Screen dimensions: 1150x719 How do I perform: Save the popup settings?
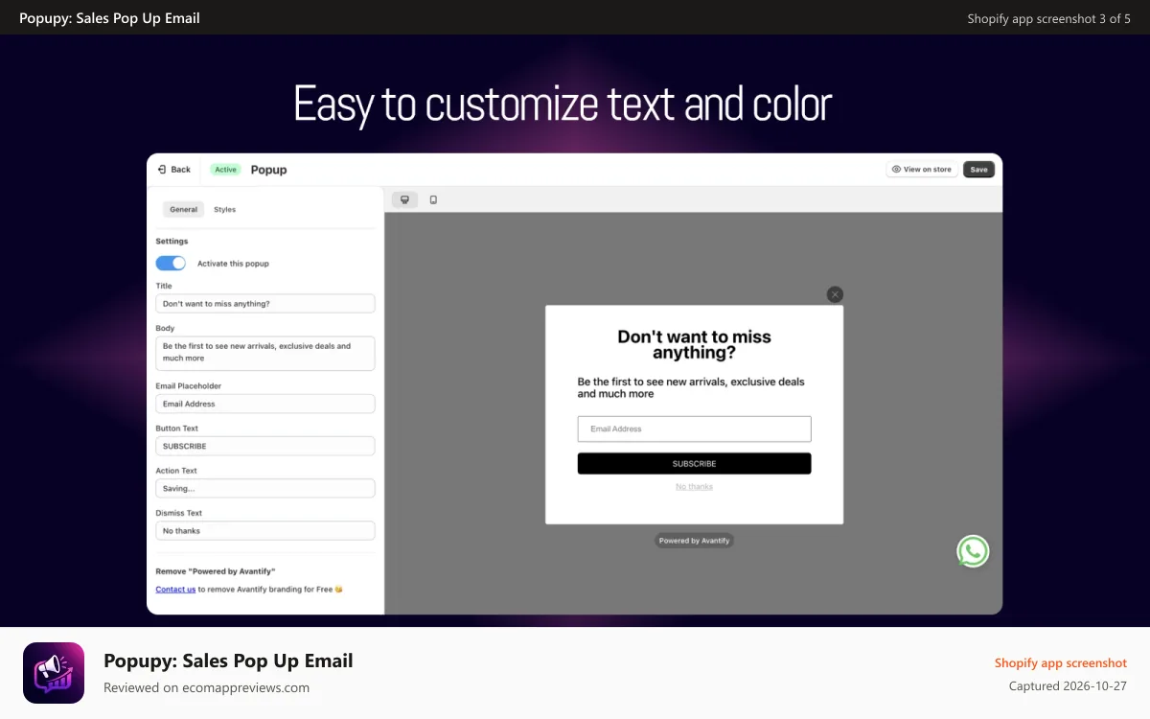point(978,170)
